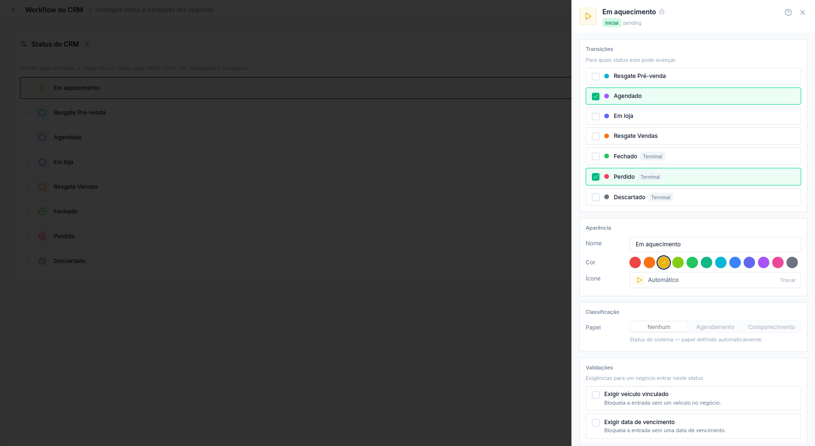The height and width of the screenshot is (446, 815).
Task: Open the Resgate Pré-venda status row
Action: (295, 113)
